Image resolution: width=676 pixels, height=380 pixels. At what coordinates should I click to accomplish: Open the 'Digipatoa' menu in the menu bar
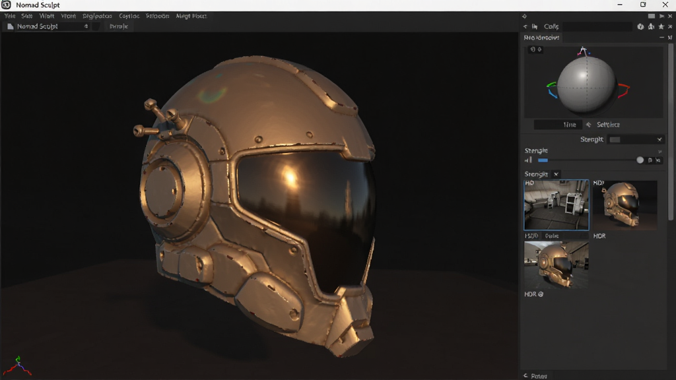[x=97, y=16]
